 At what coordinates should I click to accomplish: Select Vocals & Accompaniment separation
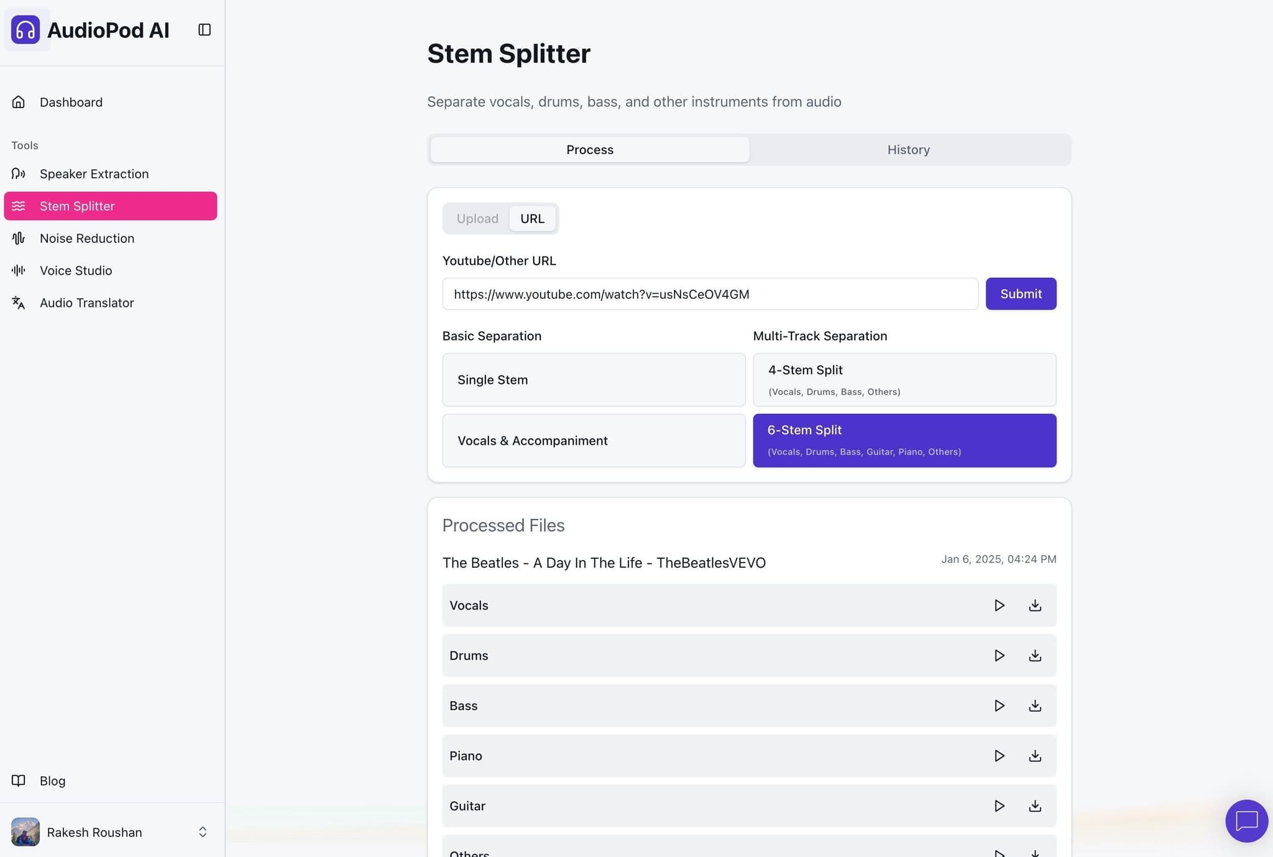point(593,441)
